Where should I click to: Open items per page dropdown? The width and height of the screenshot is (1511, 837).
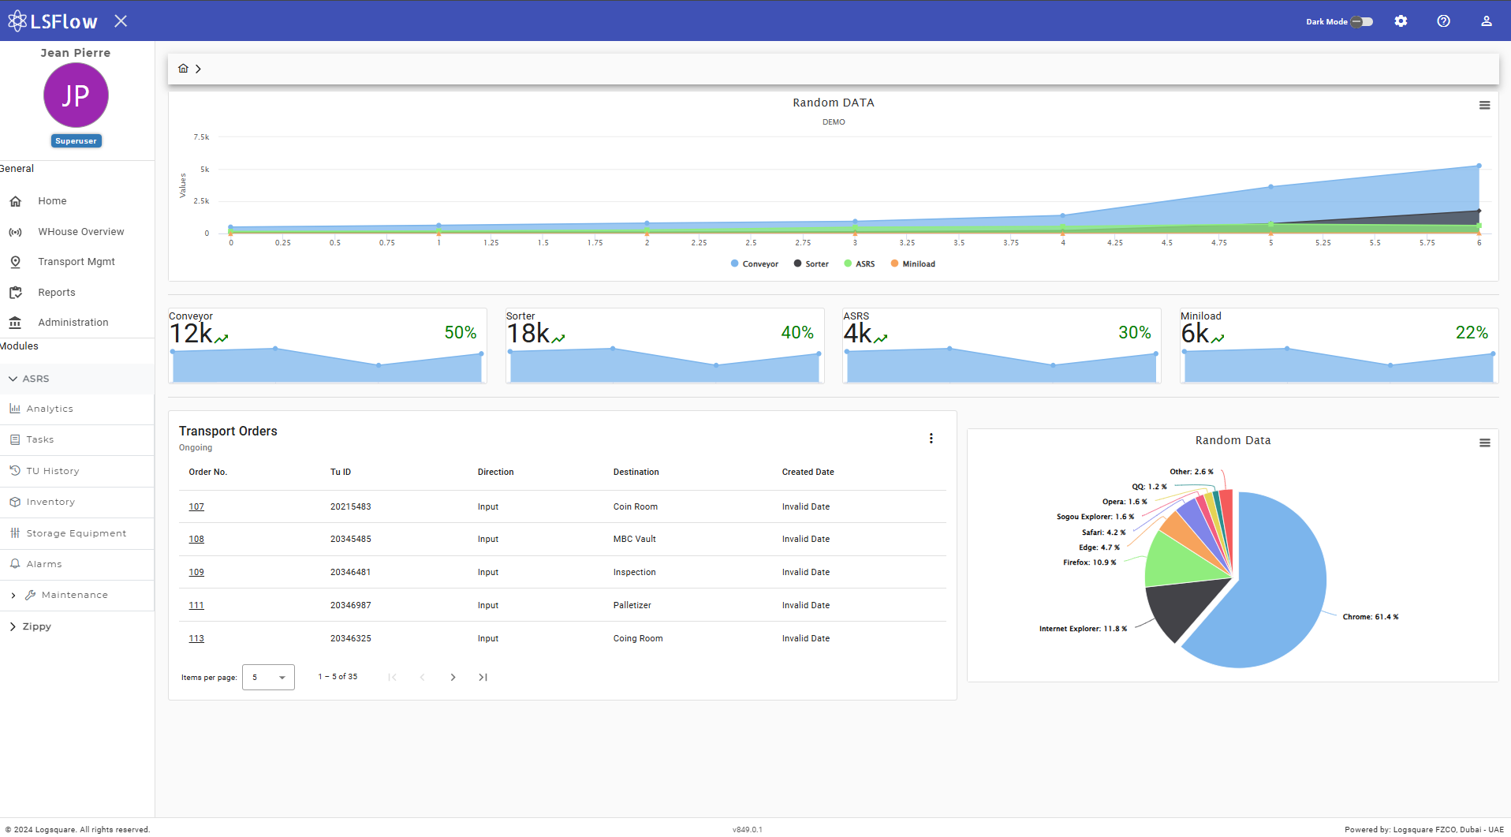tap(268, 678)
